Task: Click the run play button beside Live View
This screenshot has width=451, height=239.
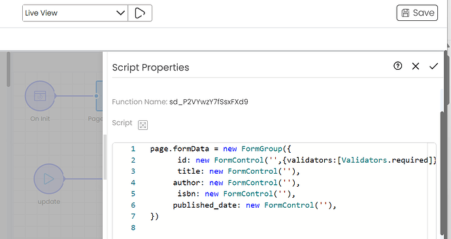Action: pos(140,13)
